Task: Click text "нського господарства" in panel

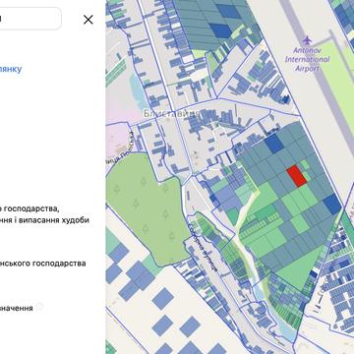Action: click(43, 264)
